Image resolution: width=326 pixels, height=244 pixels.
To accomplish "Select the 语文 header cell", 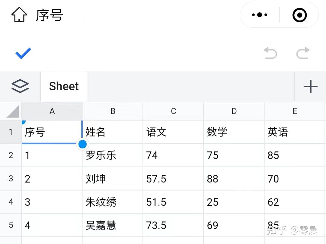I will pos(173,132).
